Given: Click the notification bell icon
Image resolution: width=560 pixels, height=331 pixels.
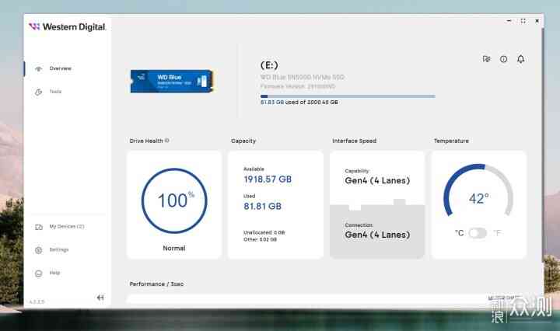Looking at the screenshot, I should pyautogui.click(x=520, y=59).
